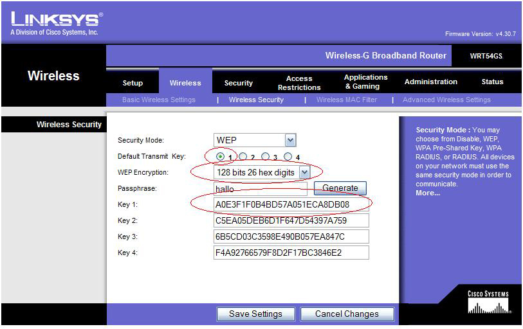Open the Setup tab
Screen dimensions: 523x329
[x=133, y=83]
